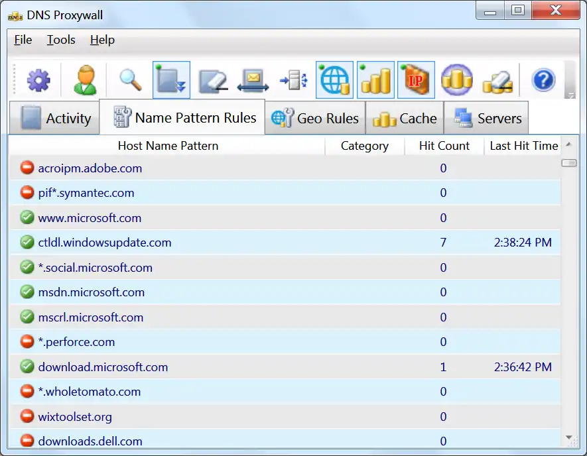This screenshot has height=456, width=587.
Task: Select the wixtoolset.org rule text
Action: pyautogui.click(x=75, y=417)
